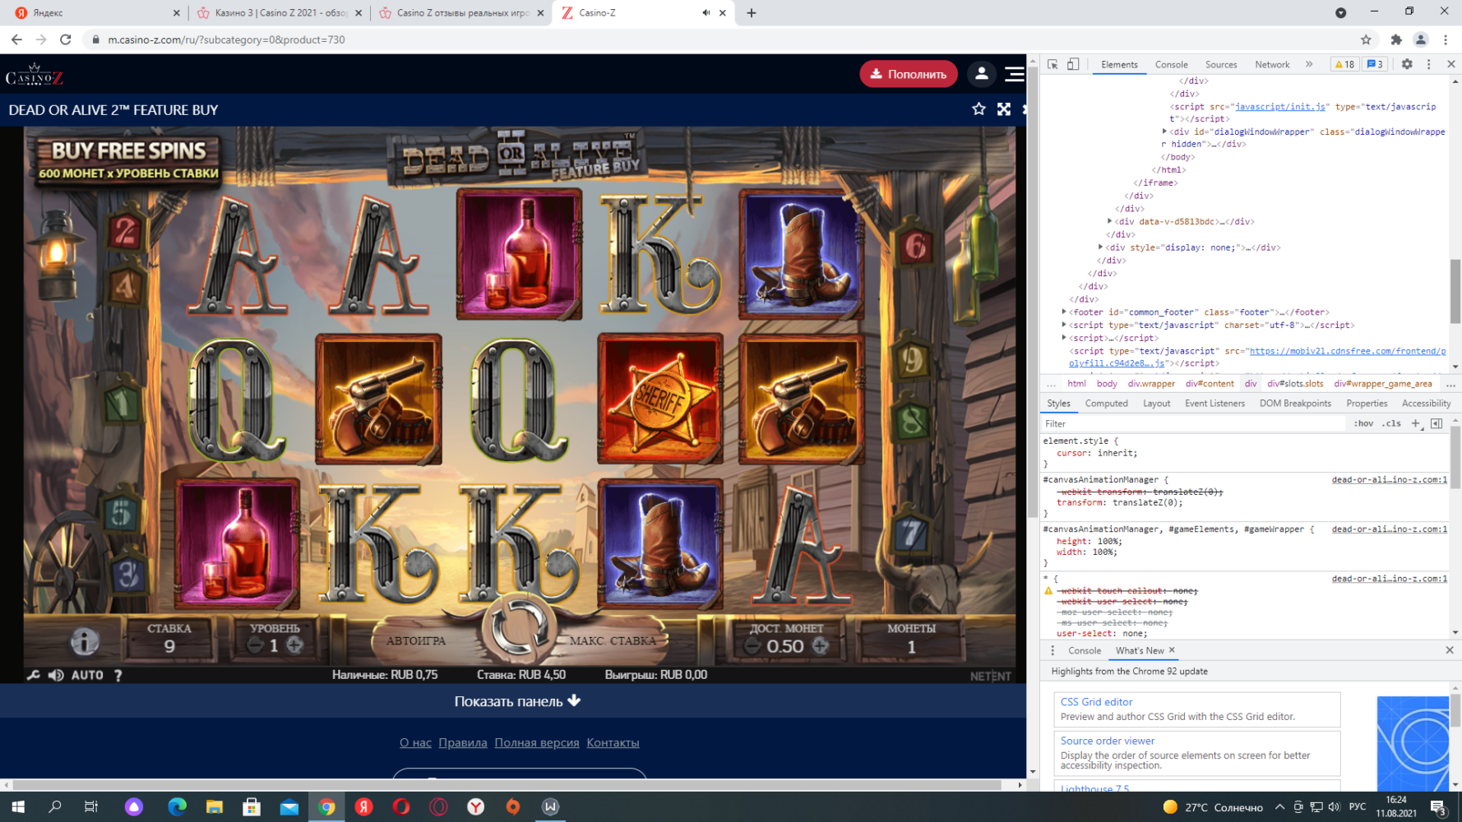Toggle the .cls class editor

pos(1391,423)
